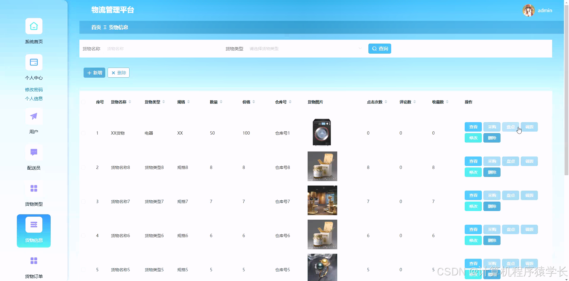This screenshot has width=569, height=281.
Task: Open the 用户 paper-plane icon
Action: [x=34, y=116]
